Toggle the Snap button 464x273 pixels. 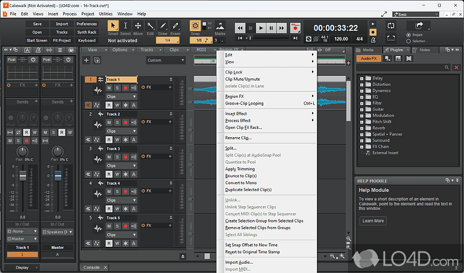coord(195,26)
